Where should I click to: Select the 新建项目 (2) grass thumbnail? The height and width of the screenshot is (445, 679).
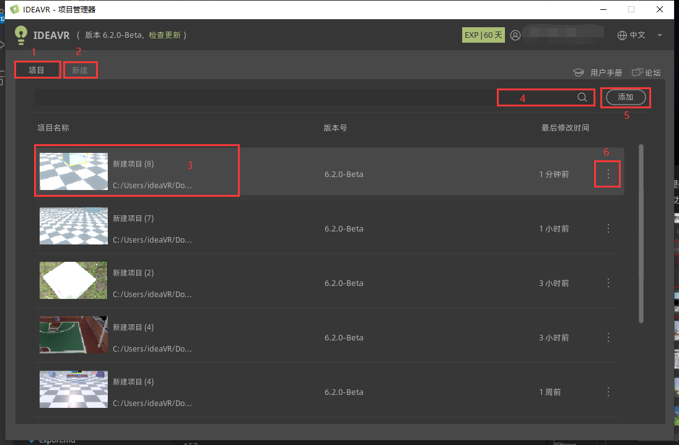pos(74,280)
